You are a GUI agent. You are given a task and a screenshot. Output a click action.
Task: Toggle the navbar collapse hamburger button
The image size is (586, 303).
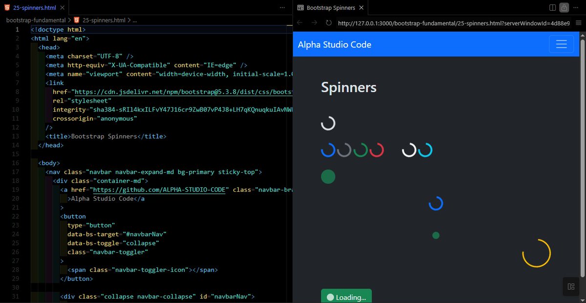click(561, 44)
